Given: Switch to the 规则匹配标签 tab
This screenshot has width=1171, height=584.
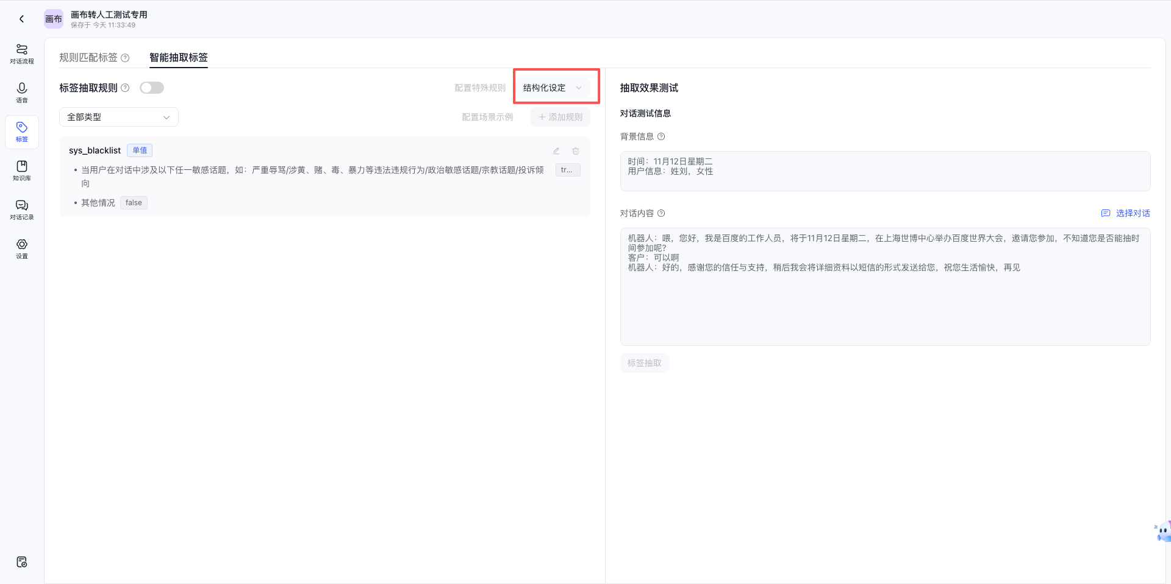Looking at the screenshot, I should point(88,57).
